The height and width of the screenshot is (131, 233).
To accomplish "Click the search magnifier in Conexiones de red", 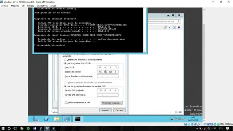I will click(x=178, y=21).
